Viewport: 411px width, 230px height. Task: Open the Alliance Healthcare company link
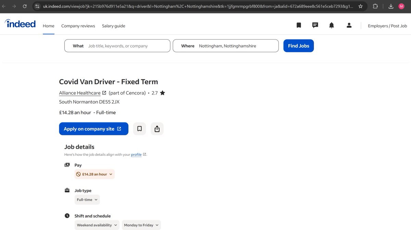[80, 93]
